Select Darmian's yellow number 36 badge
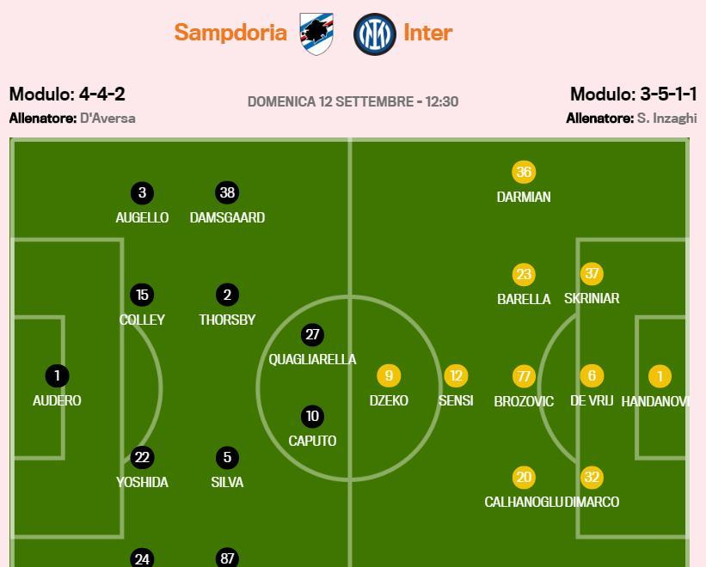 click(524, 172)
